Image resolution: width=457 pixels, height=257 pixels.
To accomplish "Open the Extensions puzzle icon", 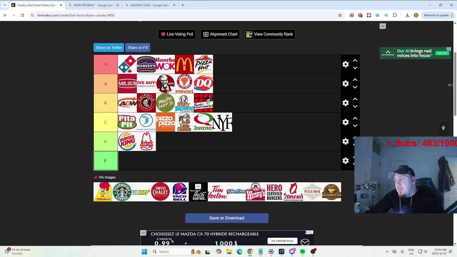I will (x=395, y=15).
